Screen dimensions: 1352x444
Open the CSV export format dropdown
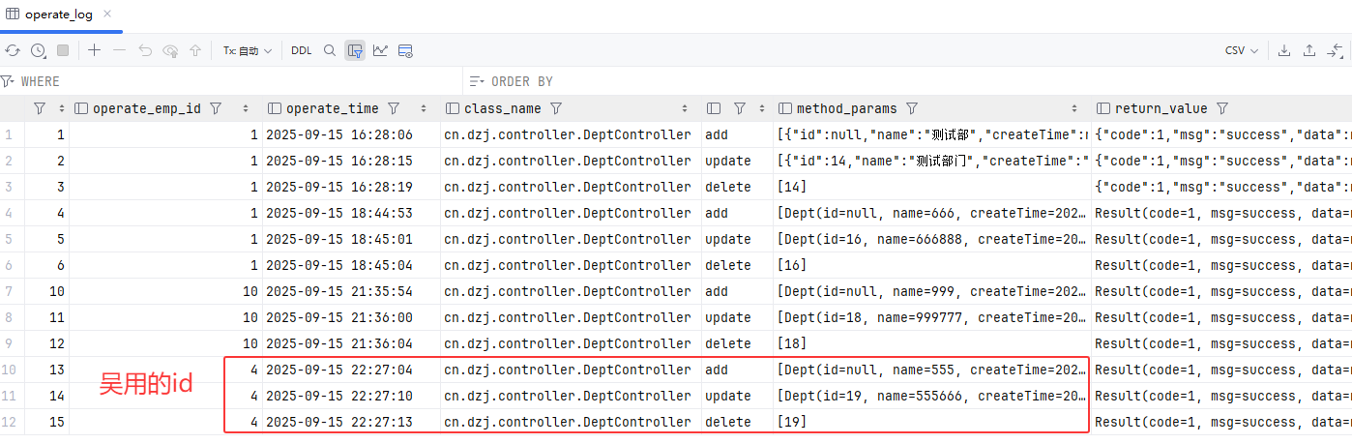tap(1242, 50)
